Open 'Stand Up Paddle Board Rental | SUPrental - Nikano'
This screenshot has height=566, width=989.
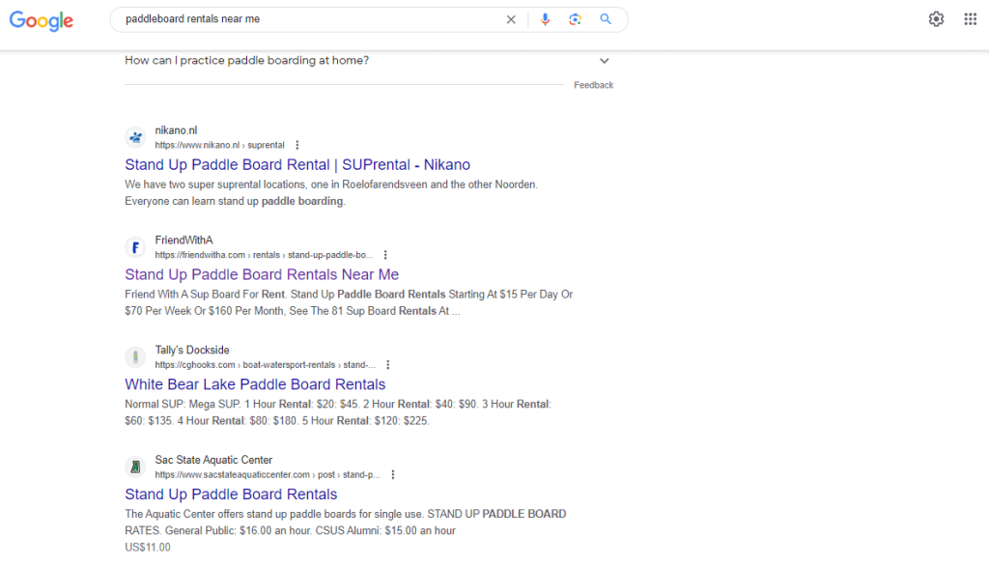pyautogui.click(x=297, y=165)
